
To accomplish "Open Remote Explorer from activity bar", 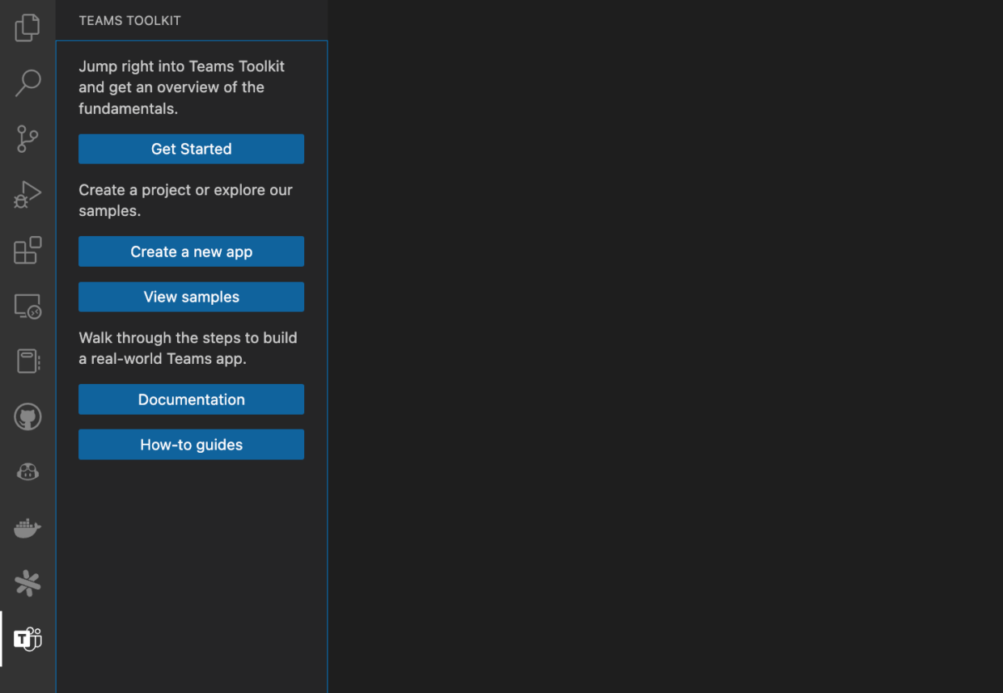I will pyautogui.click(x=28, y=306).
